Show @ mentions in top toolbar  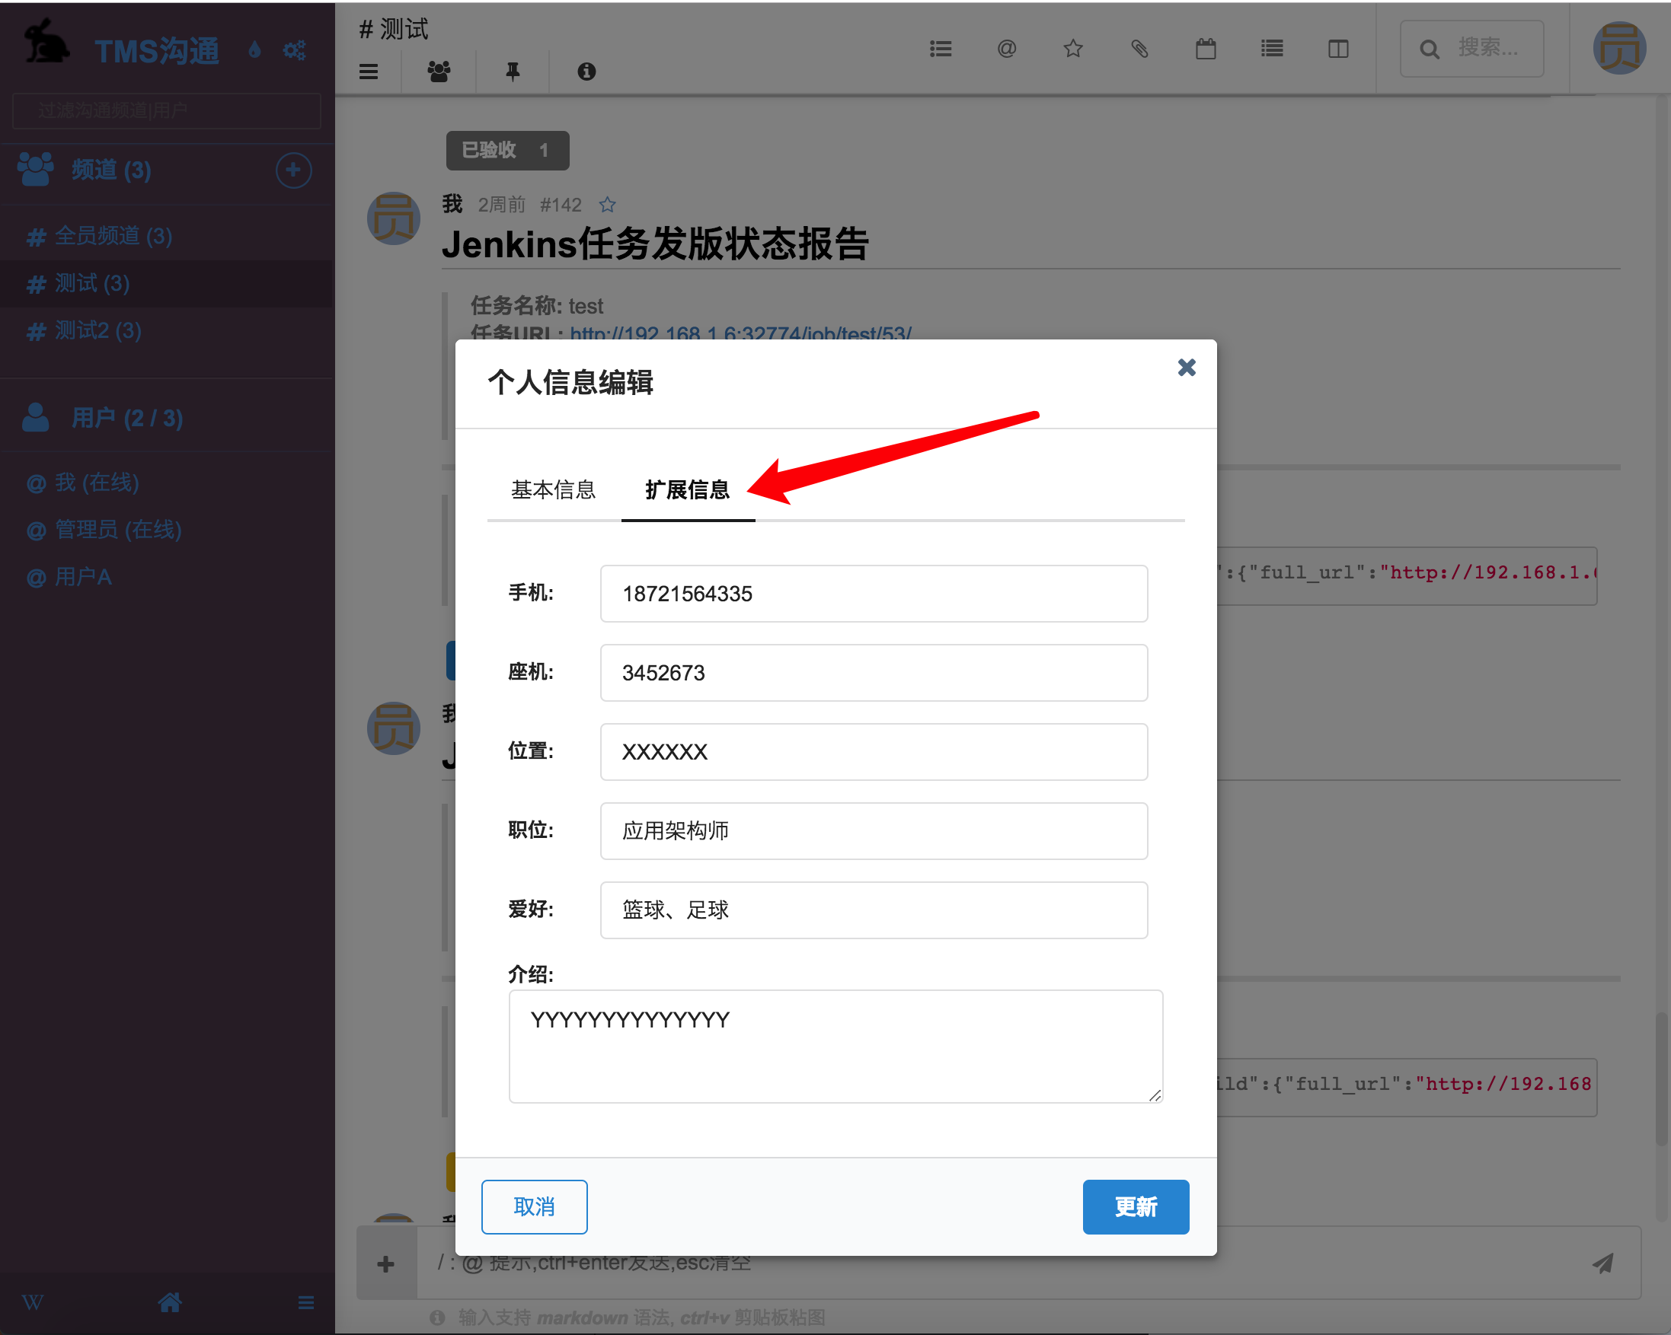[1007, 49]
